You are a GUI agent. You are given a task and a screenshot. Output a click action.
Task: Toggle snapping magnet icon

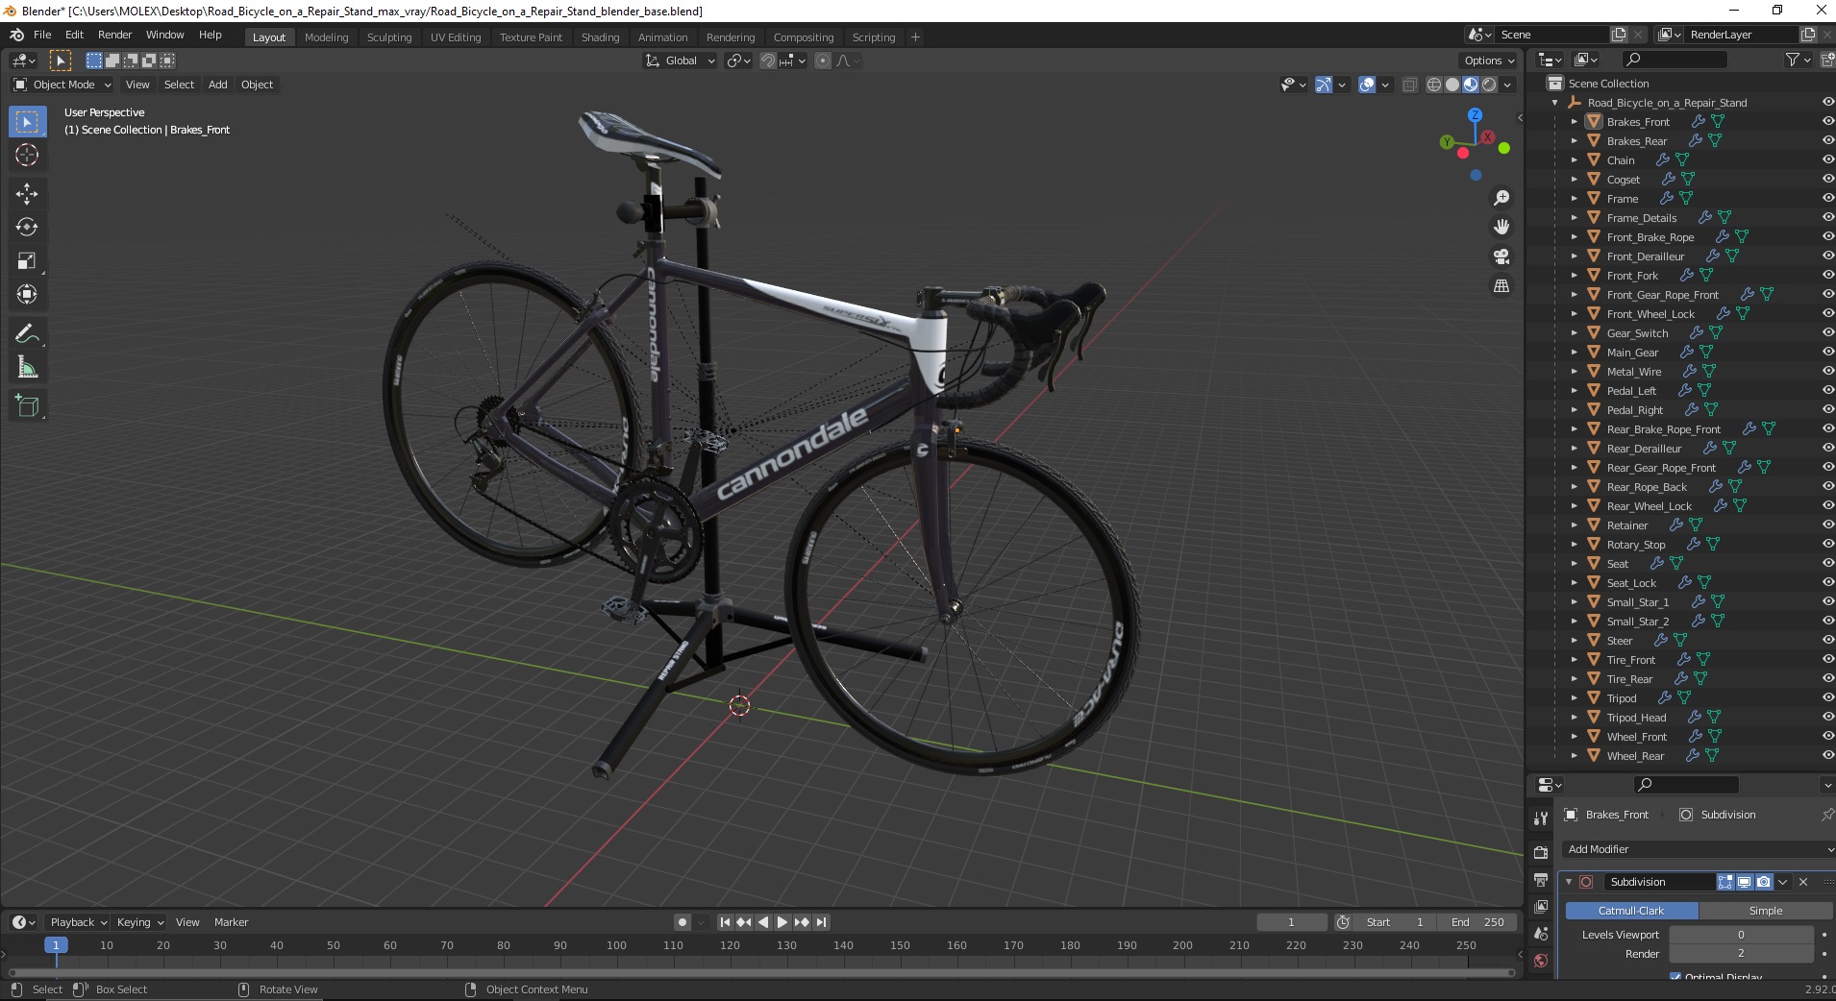pyautogui.click(x=767, y=61)
